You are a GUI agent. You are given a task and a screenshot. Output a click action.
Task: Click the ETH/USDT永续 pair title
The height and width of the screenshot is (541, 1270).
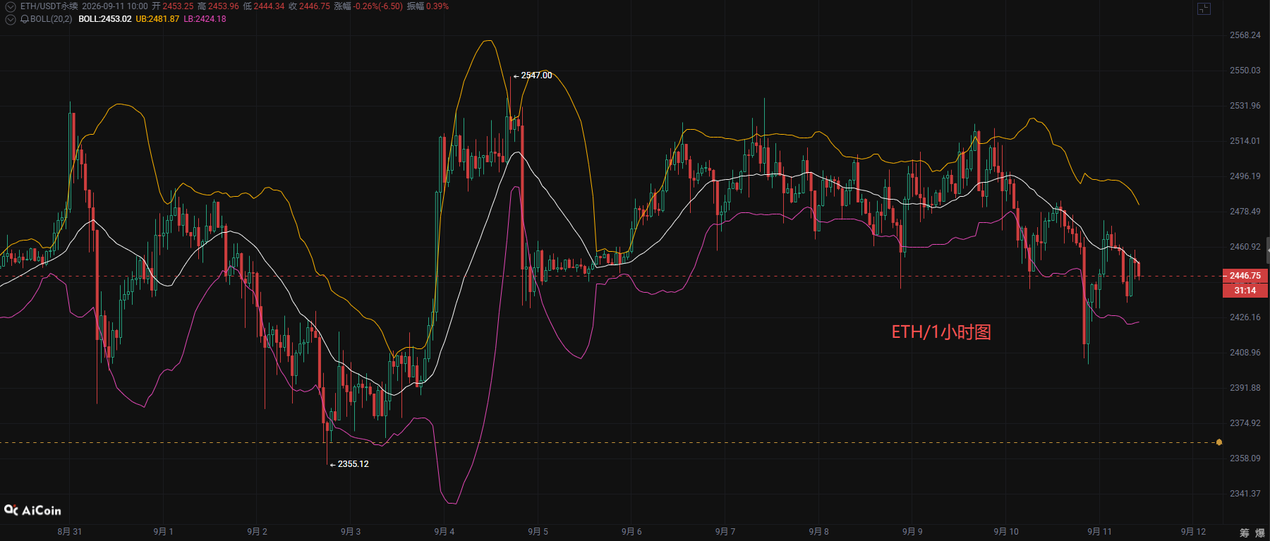coord(49,6)
